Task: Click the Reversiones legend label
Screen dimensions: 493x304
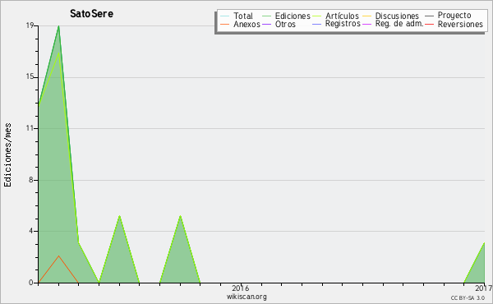Action: coord(460,24)
